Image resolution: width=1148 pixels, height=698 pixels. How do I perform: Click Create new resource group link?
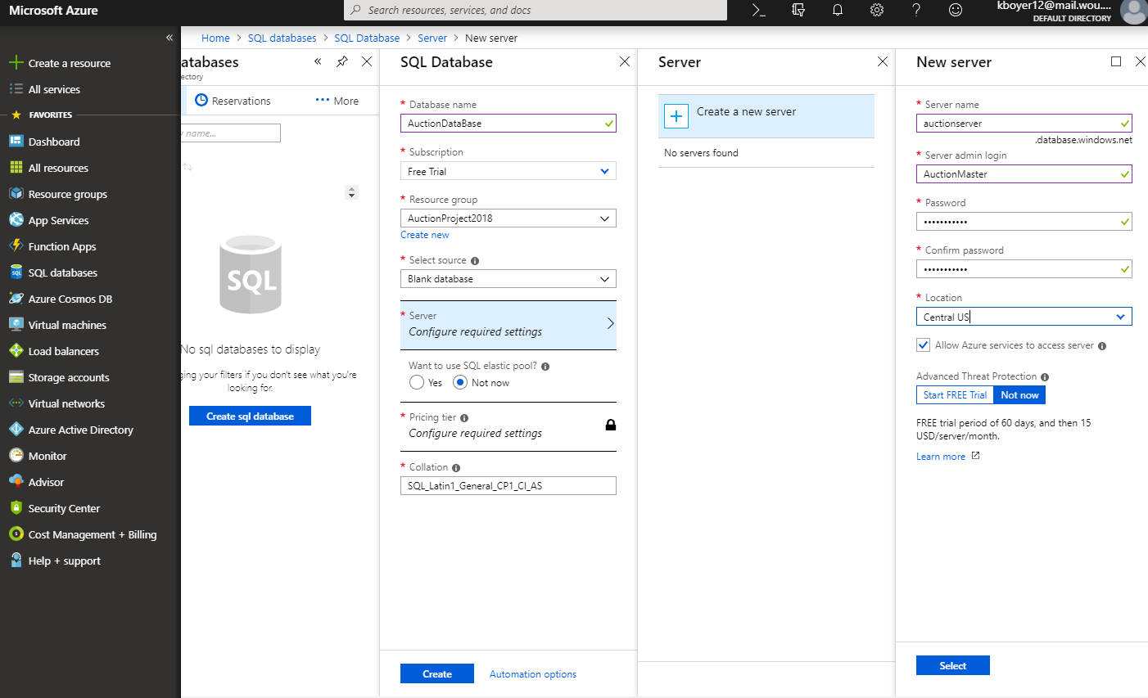click(x=425, y=235)
